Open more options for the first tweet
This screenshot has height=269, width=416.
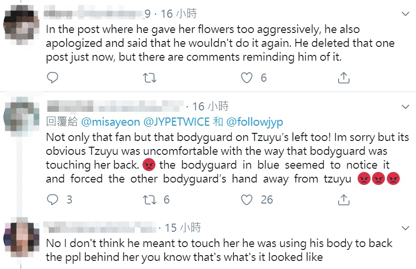405,14
